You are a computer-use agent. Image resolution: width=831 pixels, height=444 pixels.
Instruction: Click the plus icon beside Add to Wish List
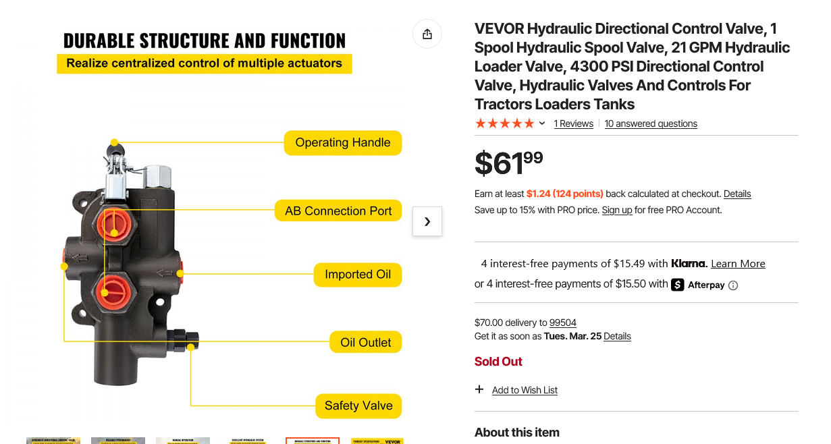pos(479,389)
